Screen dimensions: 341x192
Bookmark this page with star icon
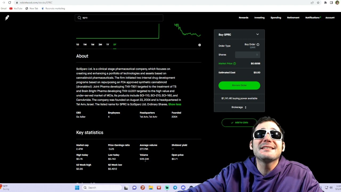tap(318, 3)
